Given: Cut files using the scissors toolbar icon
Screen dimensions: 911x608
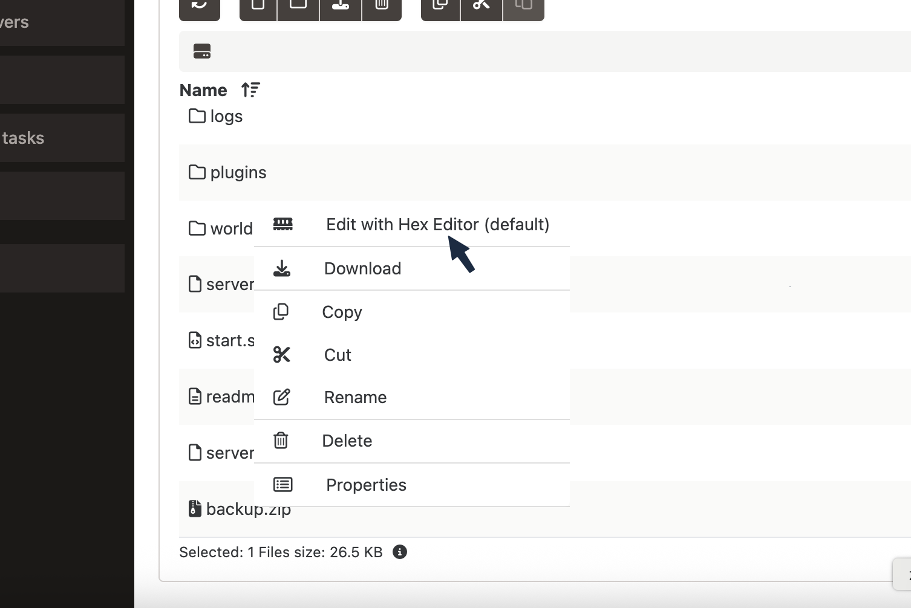Looking at the screenshot, I should point(481,5).
